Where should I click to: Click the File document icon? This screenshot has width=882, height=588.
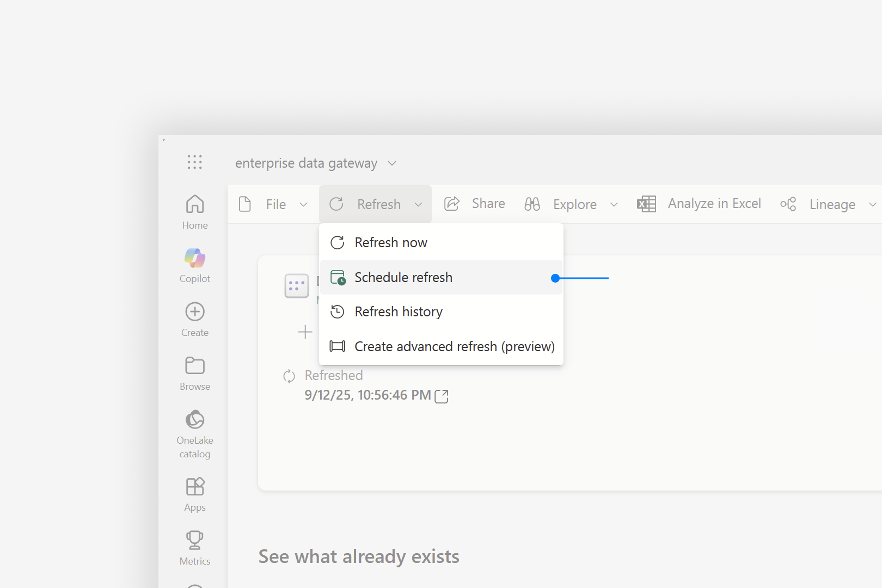tap(245, 204)
